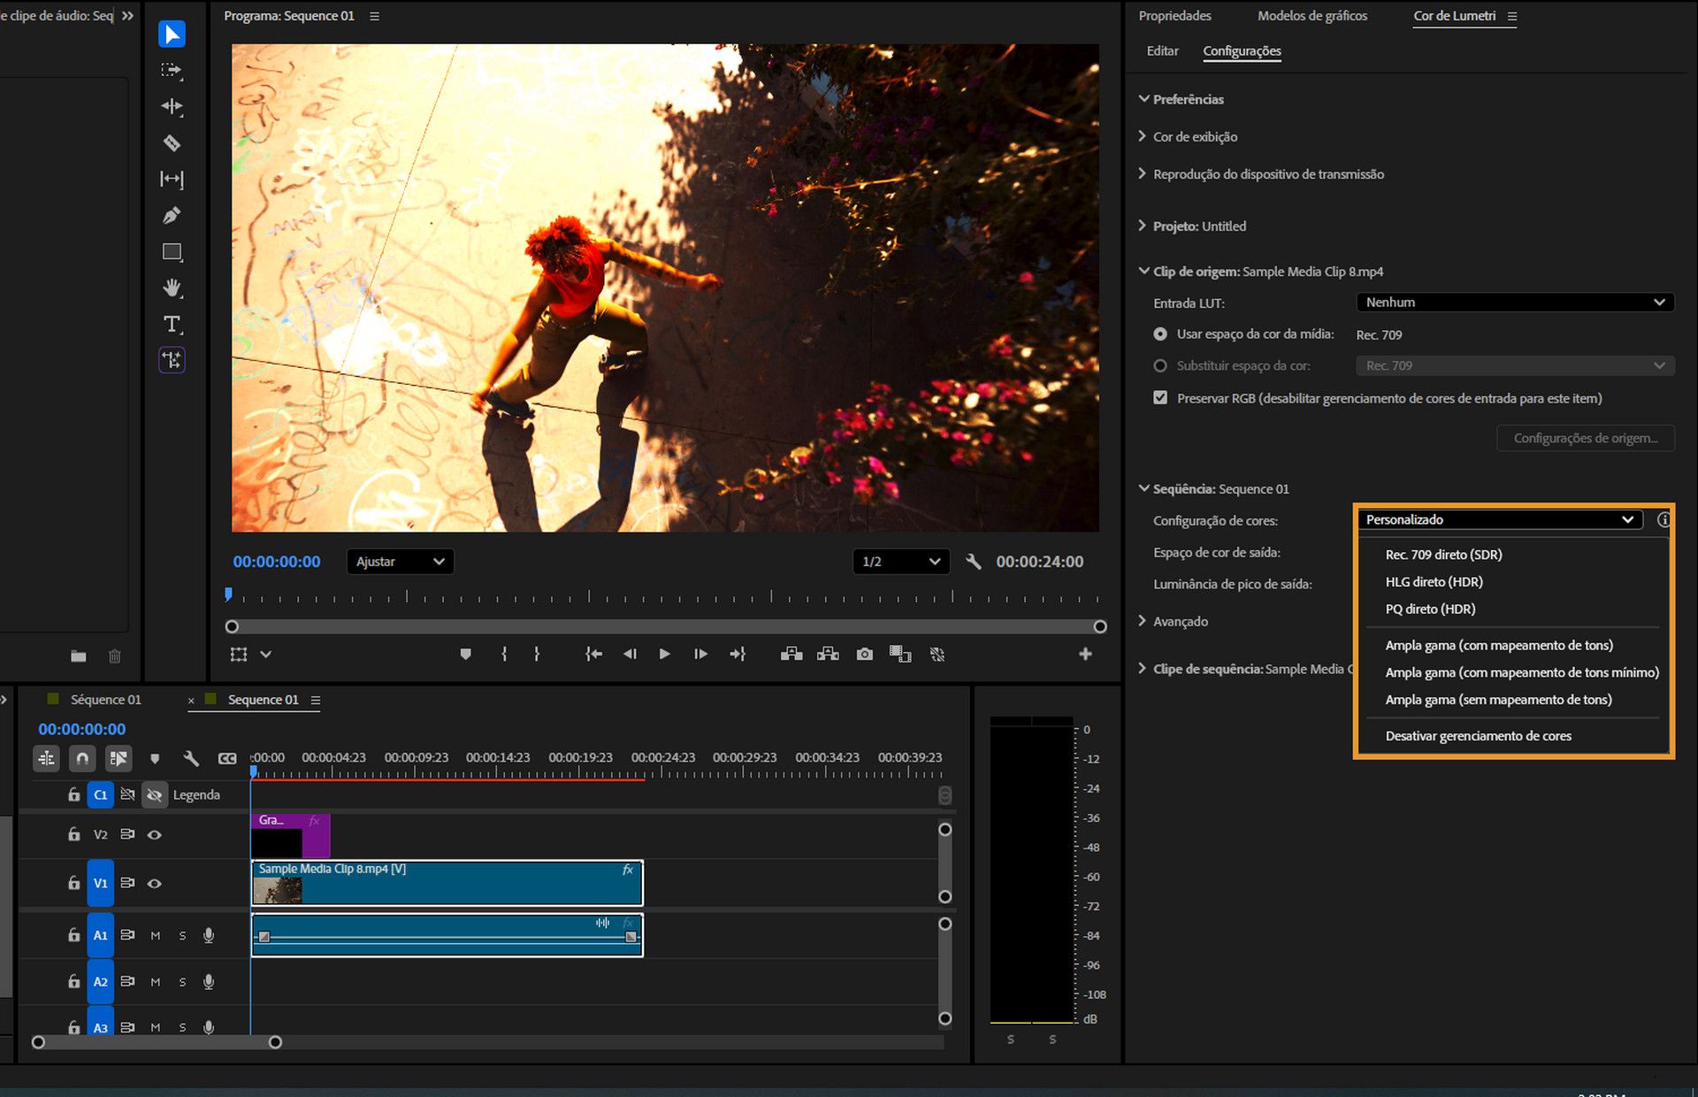1698x1097 pixels.
Task: Open the Ajustar zoom level dropdown
Action: (400, 562)
